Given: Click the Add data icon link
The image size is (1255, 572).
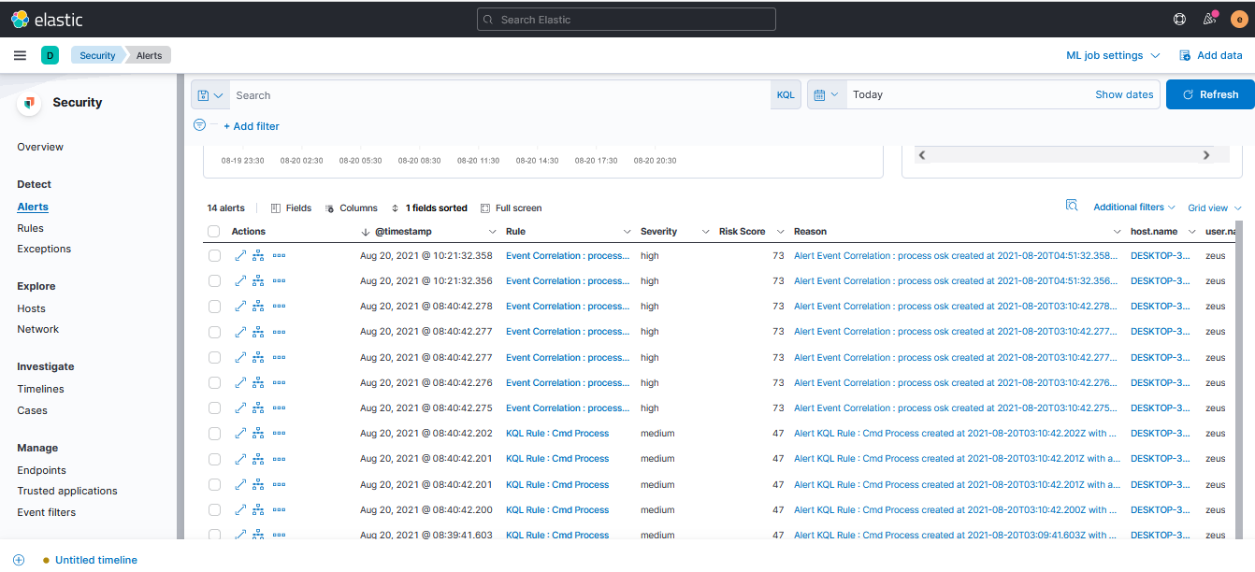Looking at the screenshot, I should pos(1210,55).
